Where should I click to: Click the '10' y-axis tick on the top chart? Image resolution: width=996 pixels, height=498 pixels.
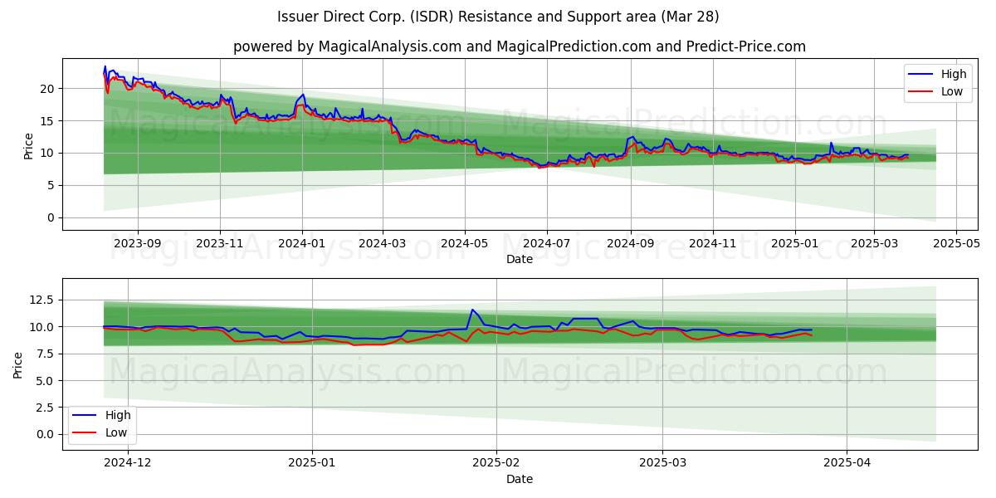pyautogui.click(x=49, y=154)
